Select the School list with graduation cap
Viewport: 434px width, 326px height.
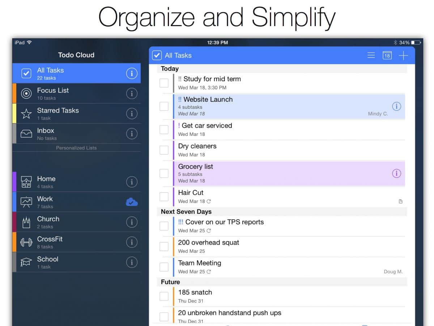(47, 262)
